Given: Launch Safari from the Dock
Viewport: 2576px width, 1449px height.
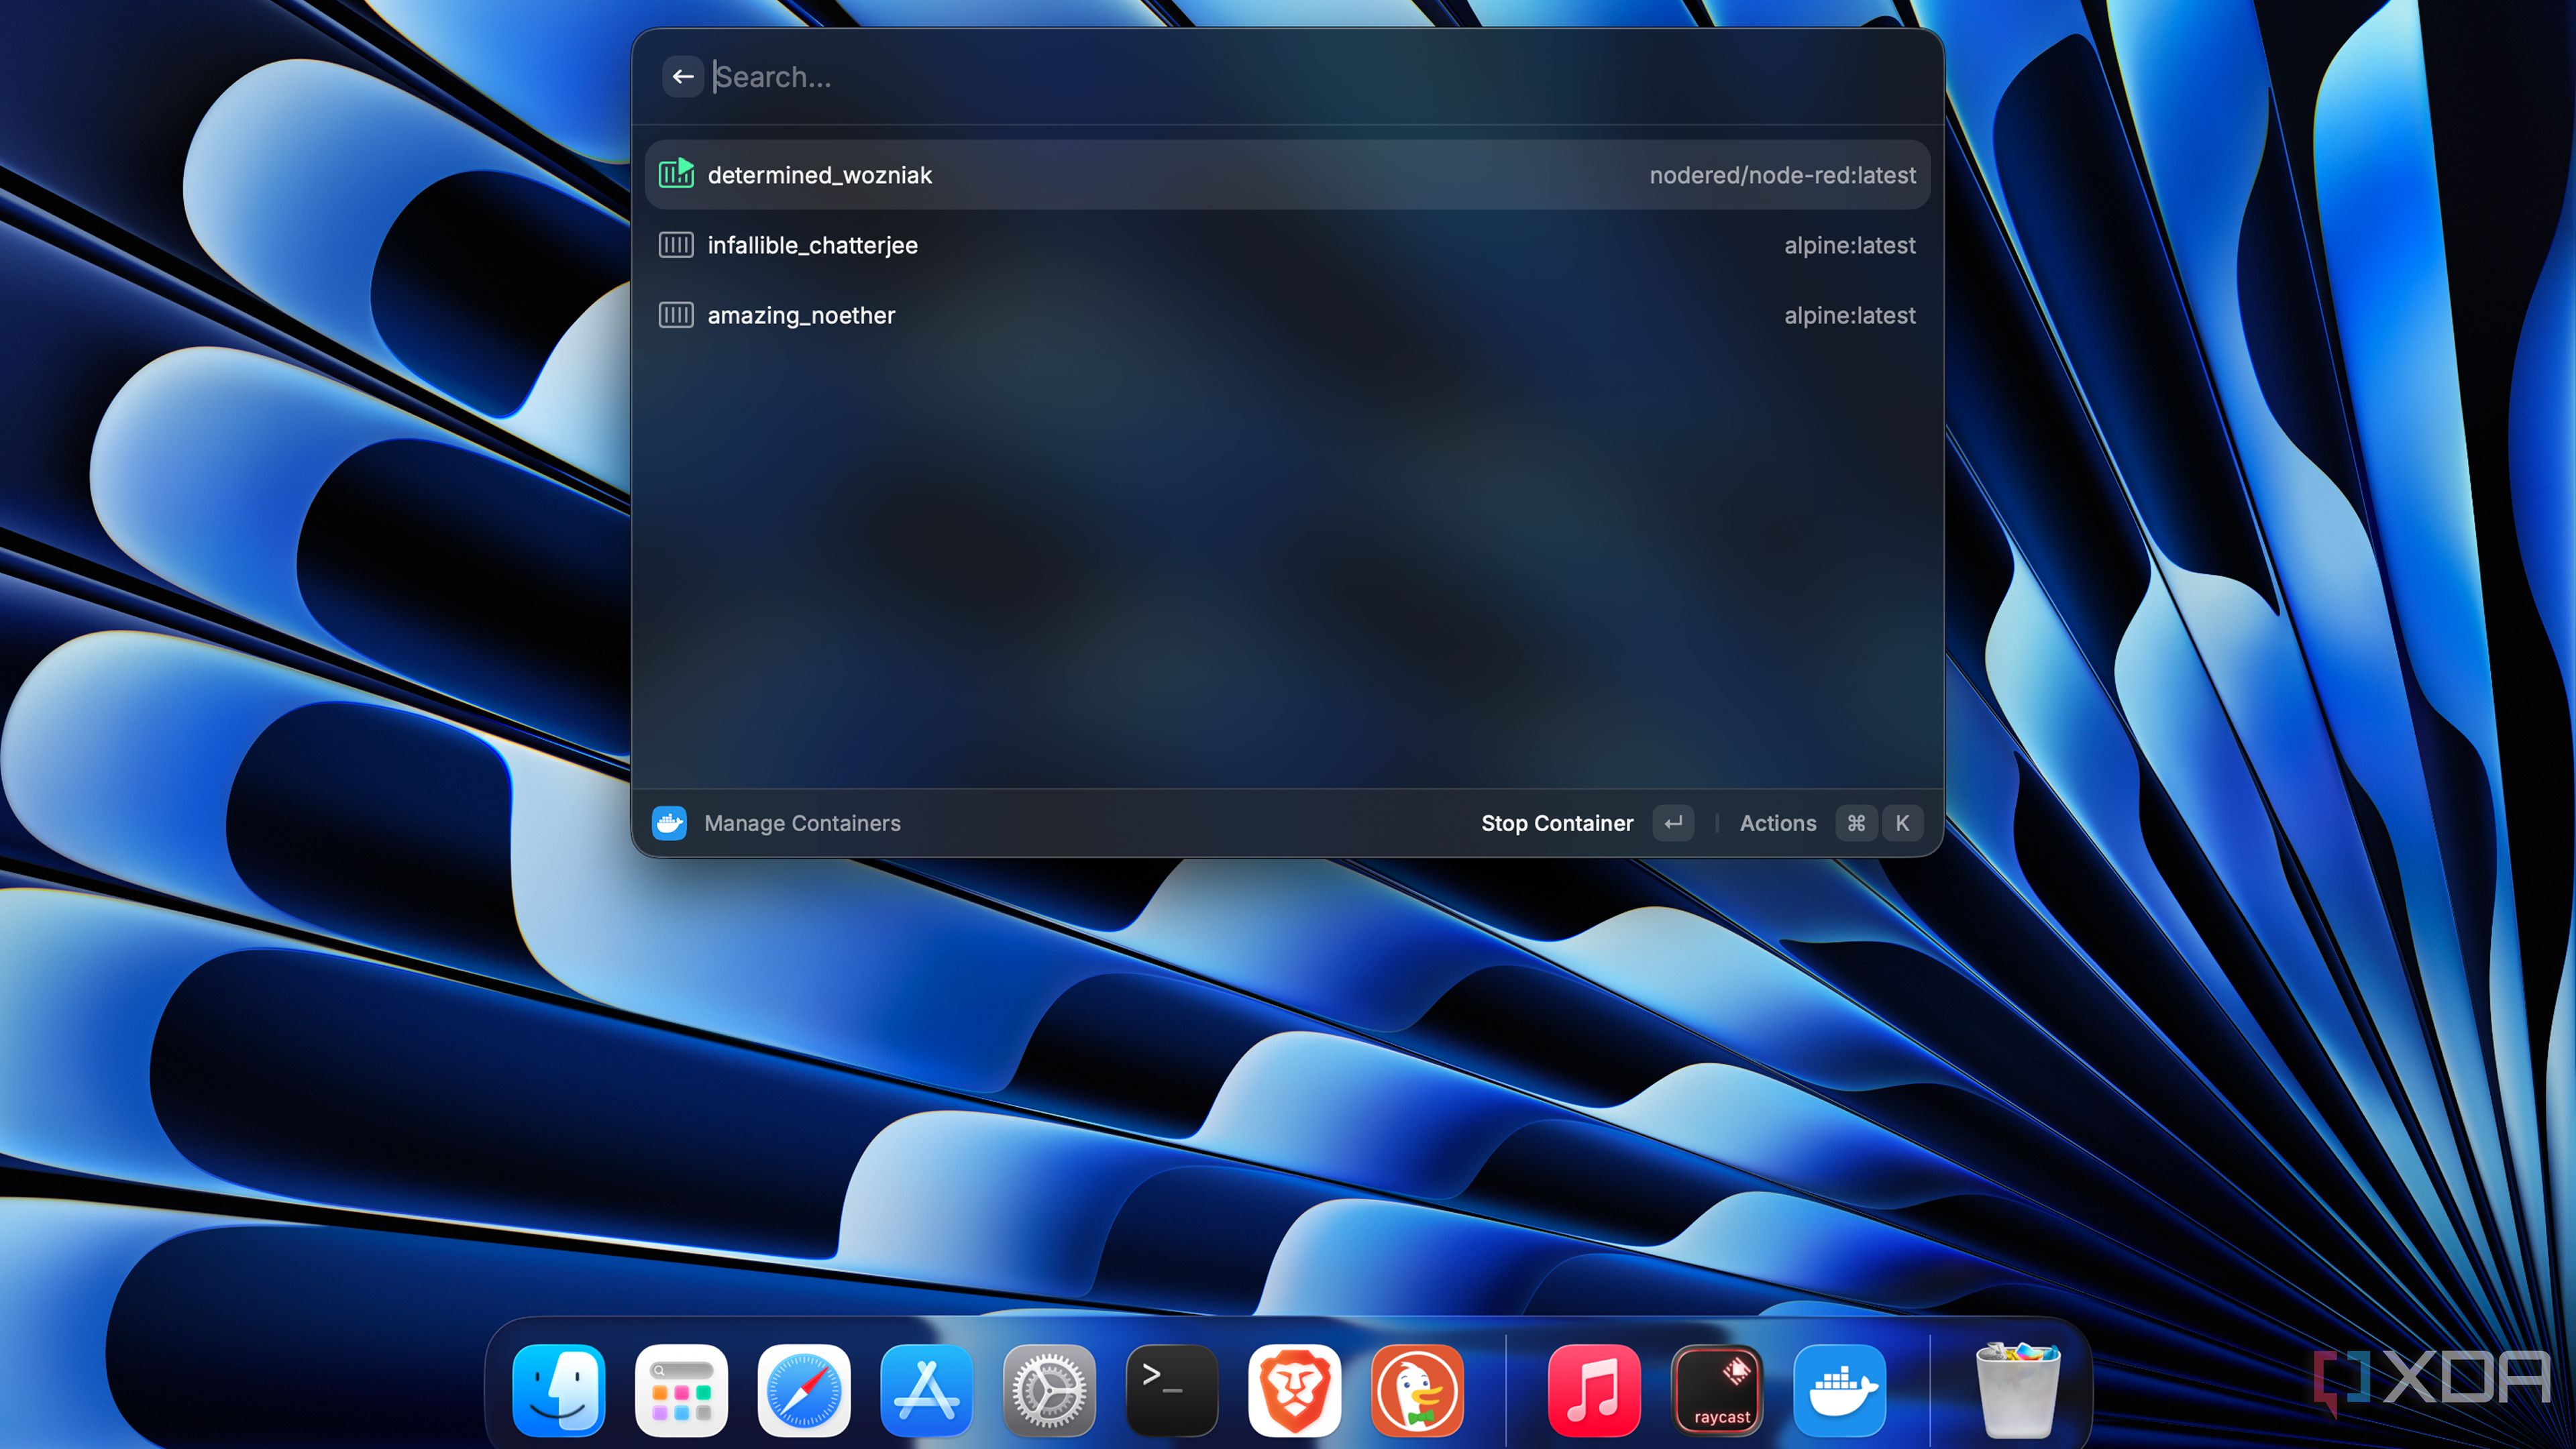Looking at the screenshot, I should 804,1390.
